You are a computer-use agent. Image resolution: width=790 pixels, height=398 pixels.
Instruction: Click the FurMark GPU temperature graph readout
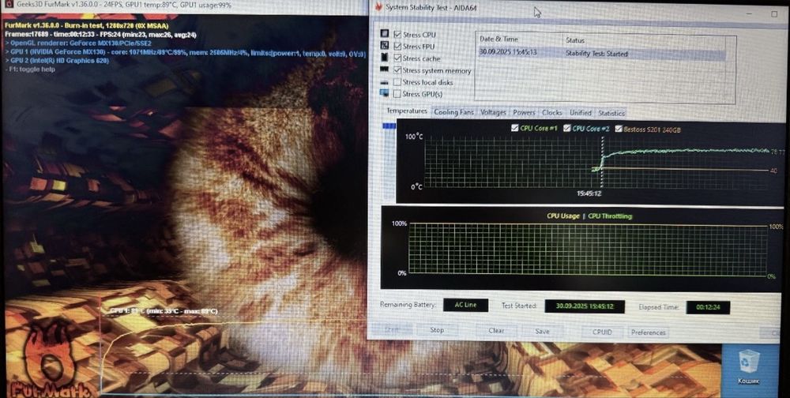point(164,311)
